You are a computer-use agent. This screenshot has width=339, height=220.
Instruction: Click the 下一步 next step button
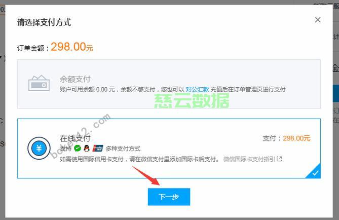point(169,197)
